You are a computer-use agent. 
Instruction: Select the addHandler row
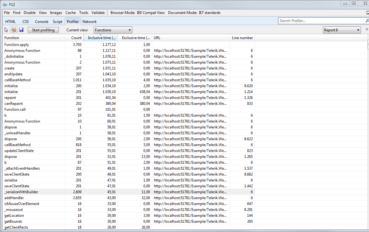[x=129, y=198]
